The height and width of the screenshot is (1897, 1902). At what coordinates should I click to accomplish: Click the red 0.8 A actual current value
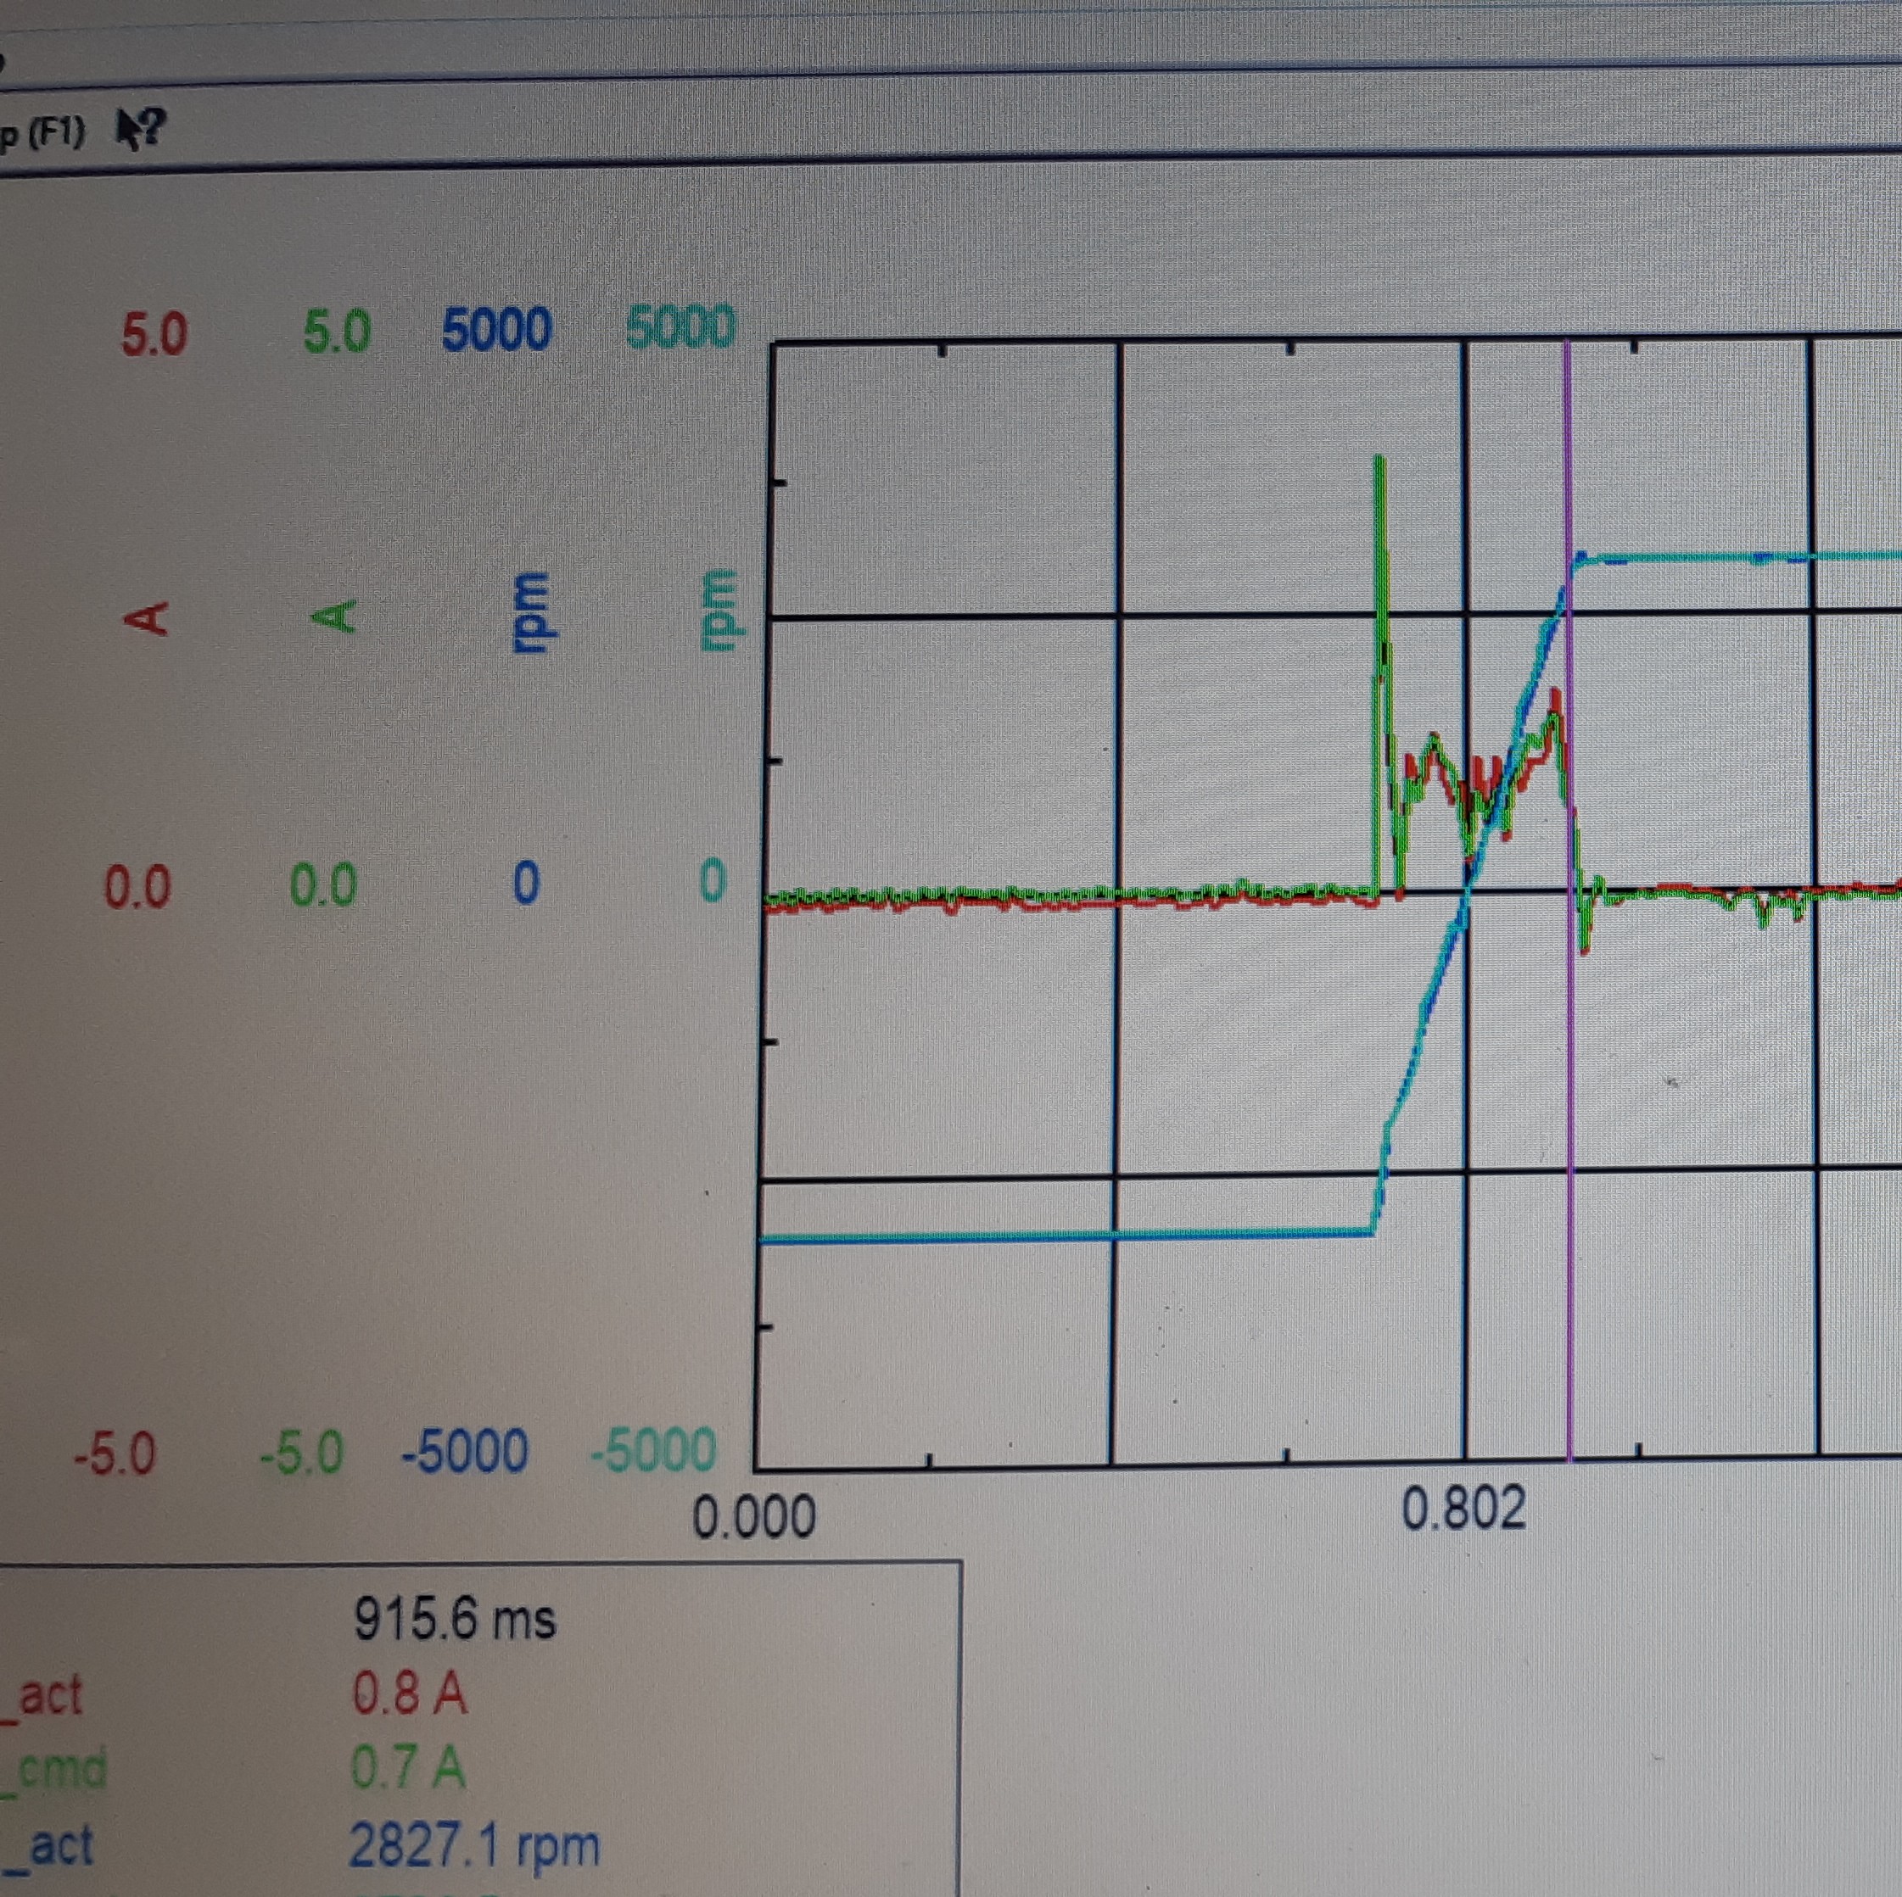(x=410, y=1693)
